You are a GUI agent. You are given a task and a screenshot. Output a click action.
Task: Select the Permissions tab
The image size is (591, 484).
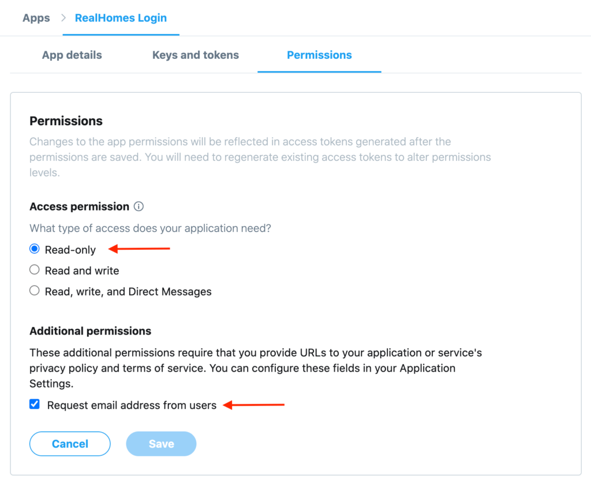click(x=319, y=55)
